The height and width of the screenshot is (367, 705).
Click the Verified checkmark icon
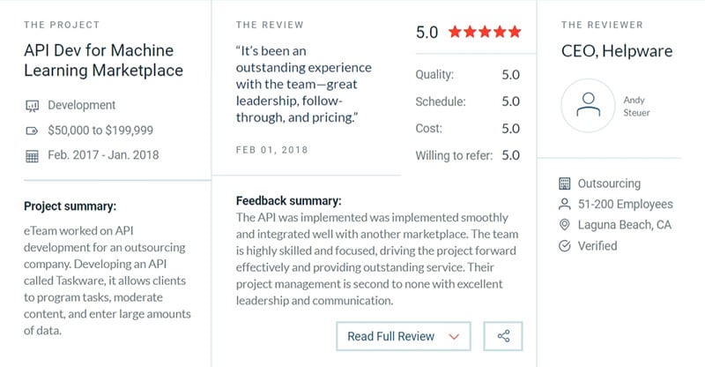pos(564,246)
